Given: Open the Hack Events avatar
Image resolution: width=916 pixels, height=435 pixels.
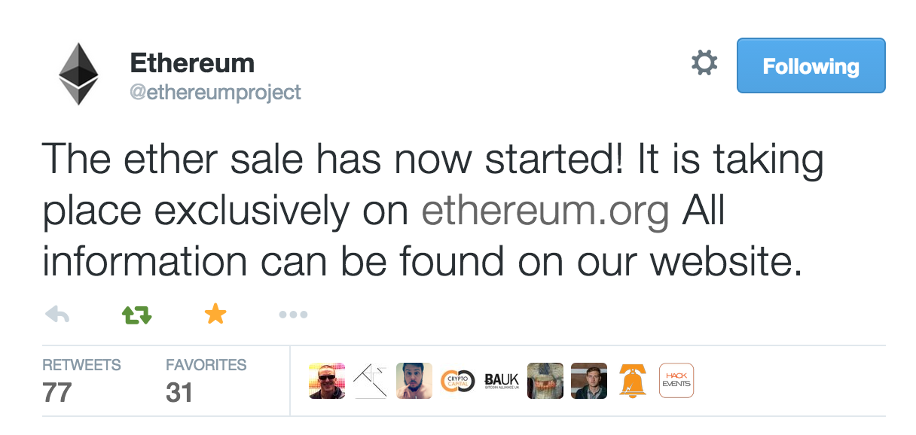Looking at the screenshot, I should [676, 381].
